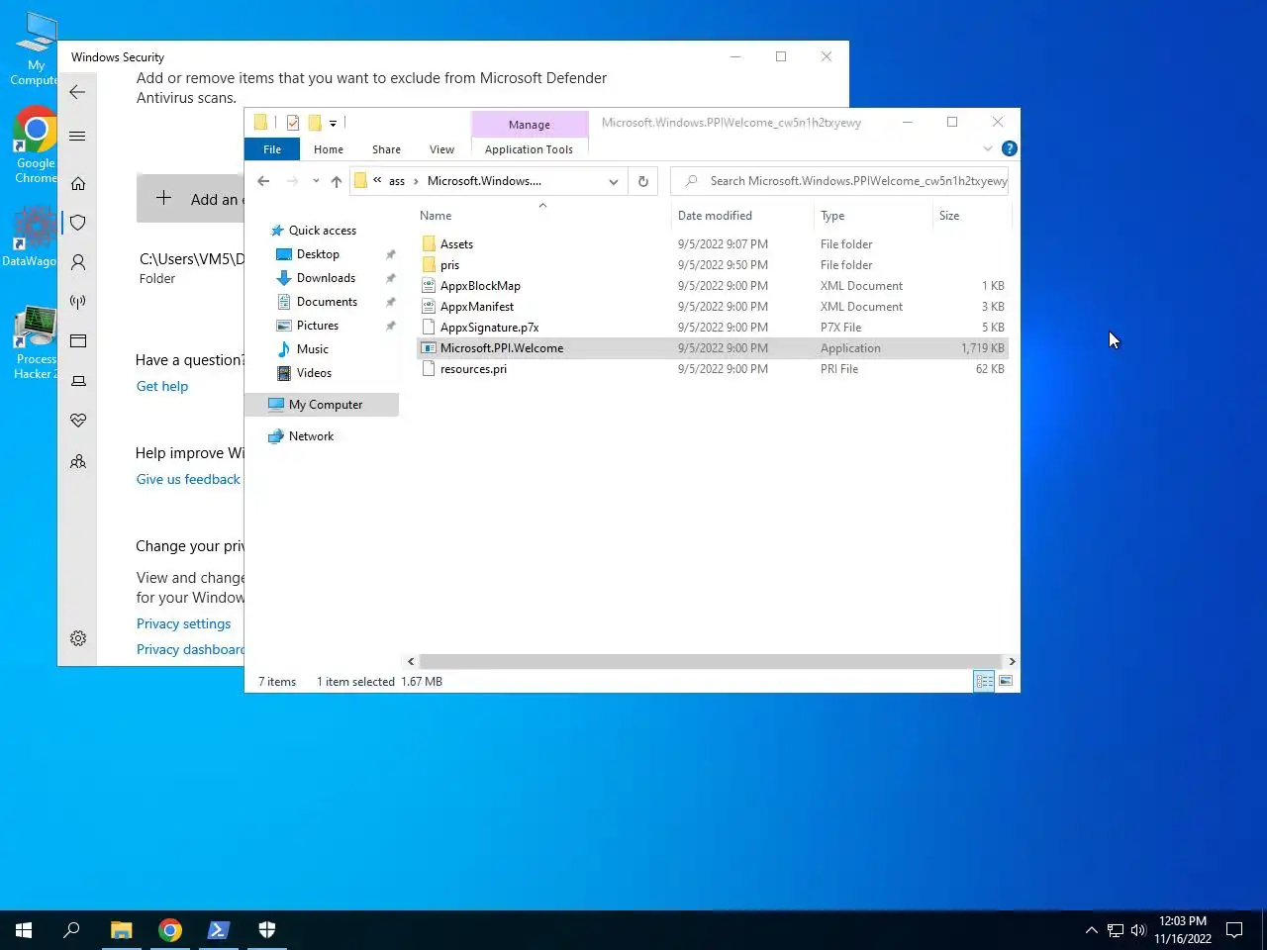This screenshot has height=950, width=1267.
Task: Switch to large icons view layout
Action: coord(1006,681)
